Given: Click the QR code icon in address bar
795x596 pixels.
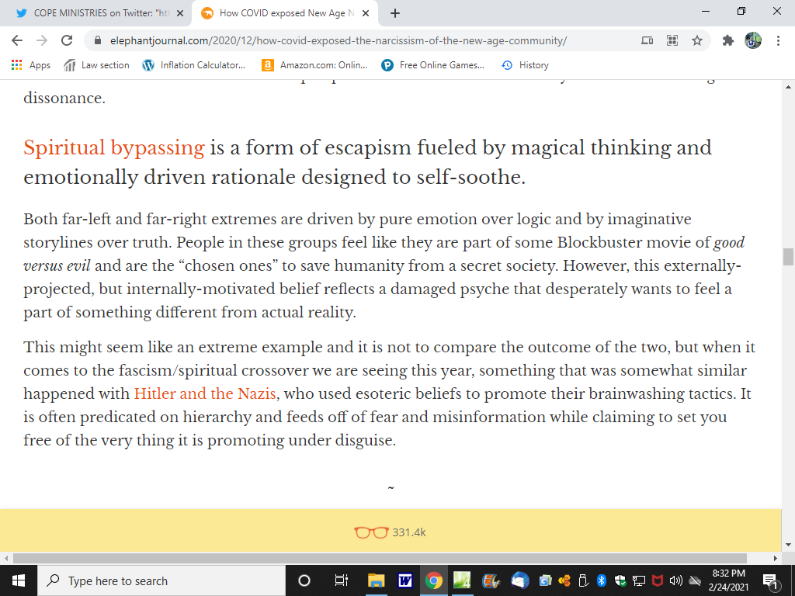Looking at the screenshot, I should coord(672,40).
